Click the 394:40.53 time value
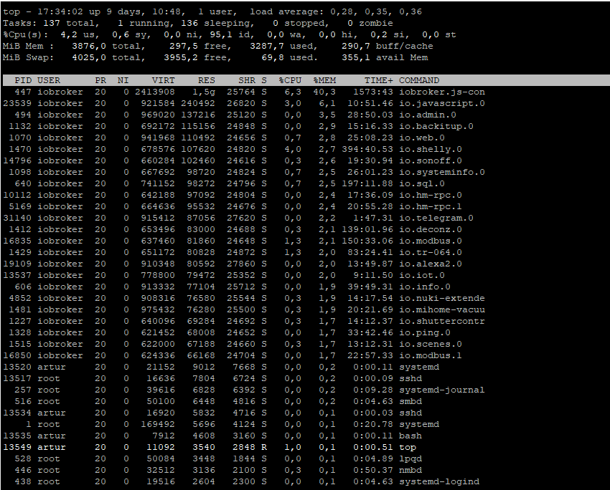The image size is (610, 490). click(367, 149)
